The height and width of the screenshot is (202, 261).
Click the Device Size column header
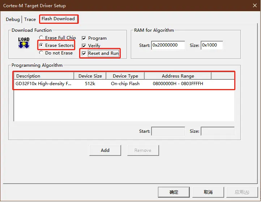[90, 76]
